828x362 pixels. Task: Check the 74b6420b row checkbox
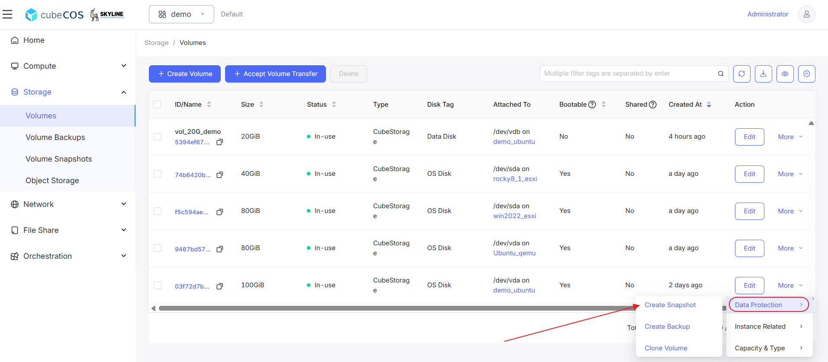[x=158, y=174]
